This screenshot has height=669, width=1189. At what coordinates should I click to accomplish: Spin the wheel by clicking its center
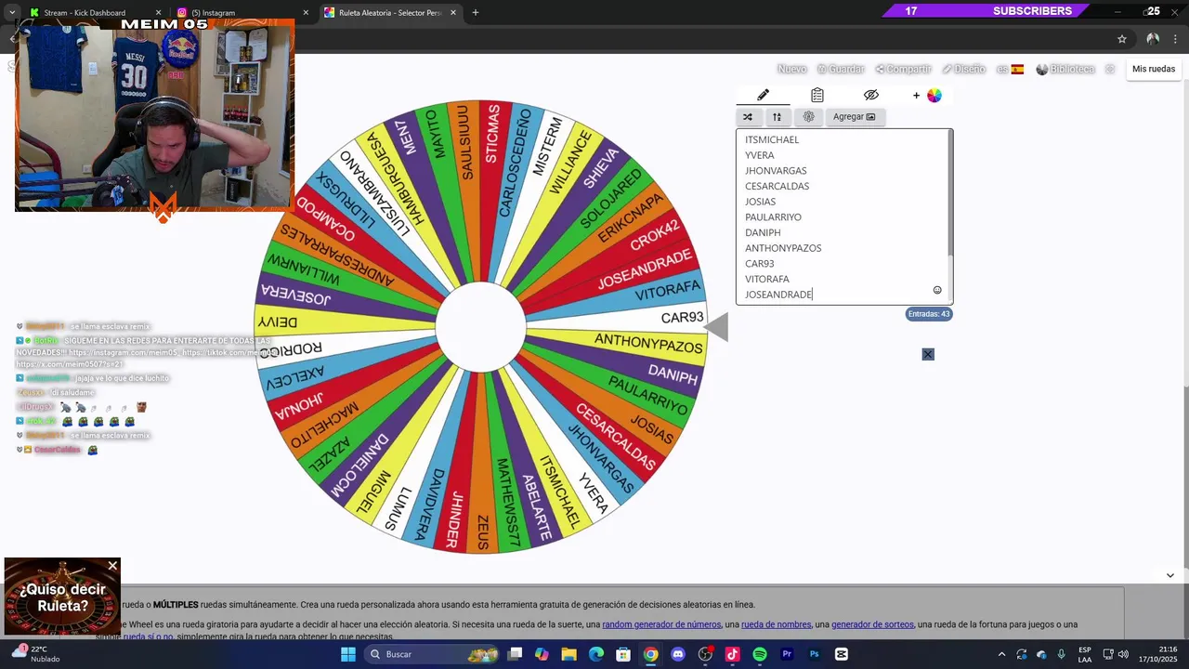(x=481, y=327)
